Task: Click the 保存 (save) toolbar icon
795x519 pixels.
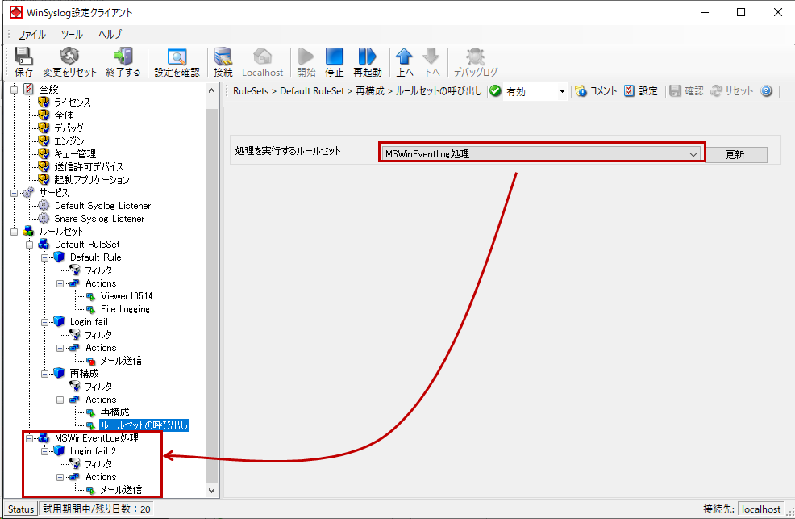Action: click(x=23, y=57)
